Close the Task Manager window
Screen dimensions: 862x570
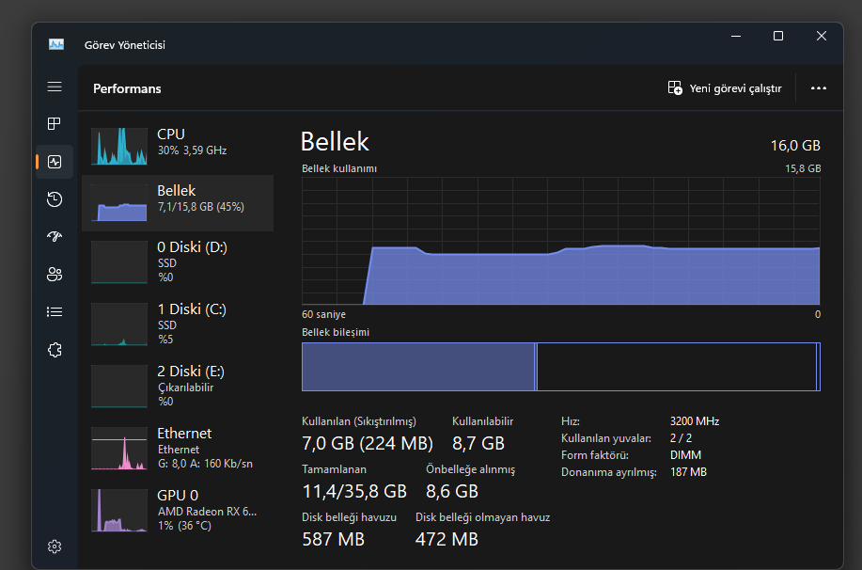[822, 36]
